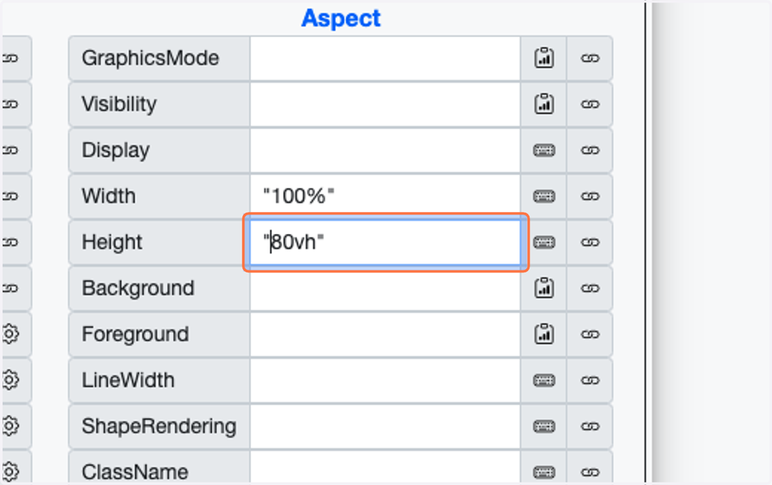The image size is (772, 485).
Task: Click the keyboard icon beside LineWidth field
Action: [544, 380]
